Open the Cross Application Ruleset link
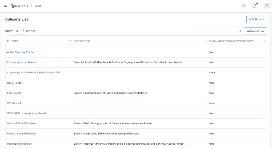Image resolution: width=272 pixels, height=149 pixels. [x=21, y=62]
